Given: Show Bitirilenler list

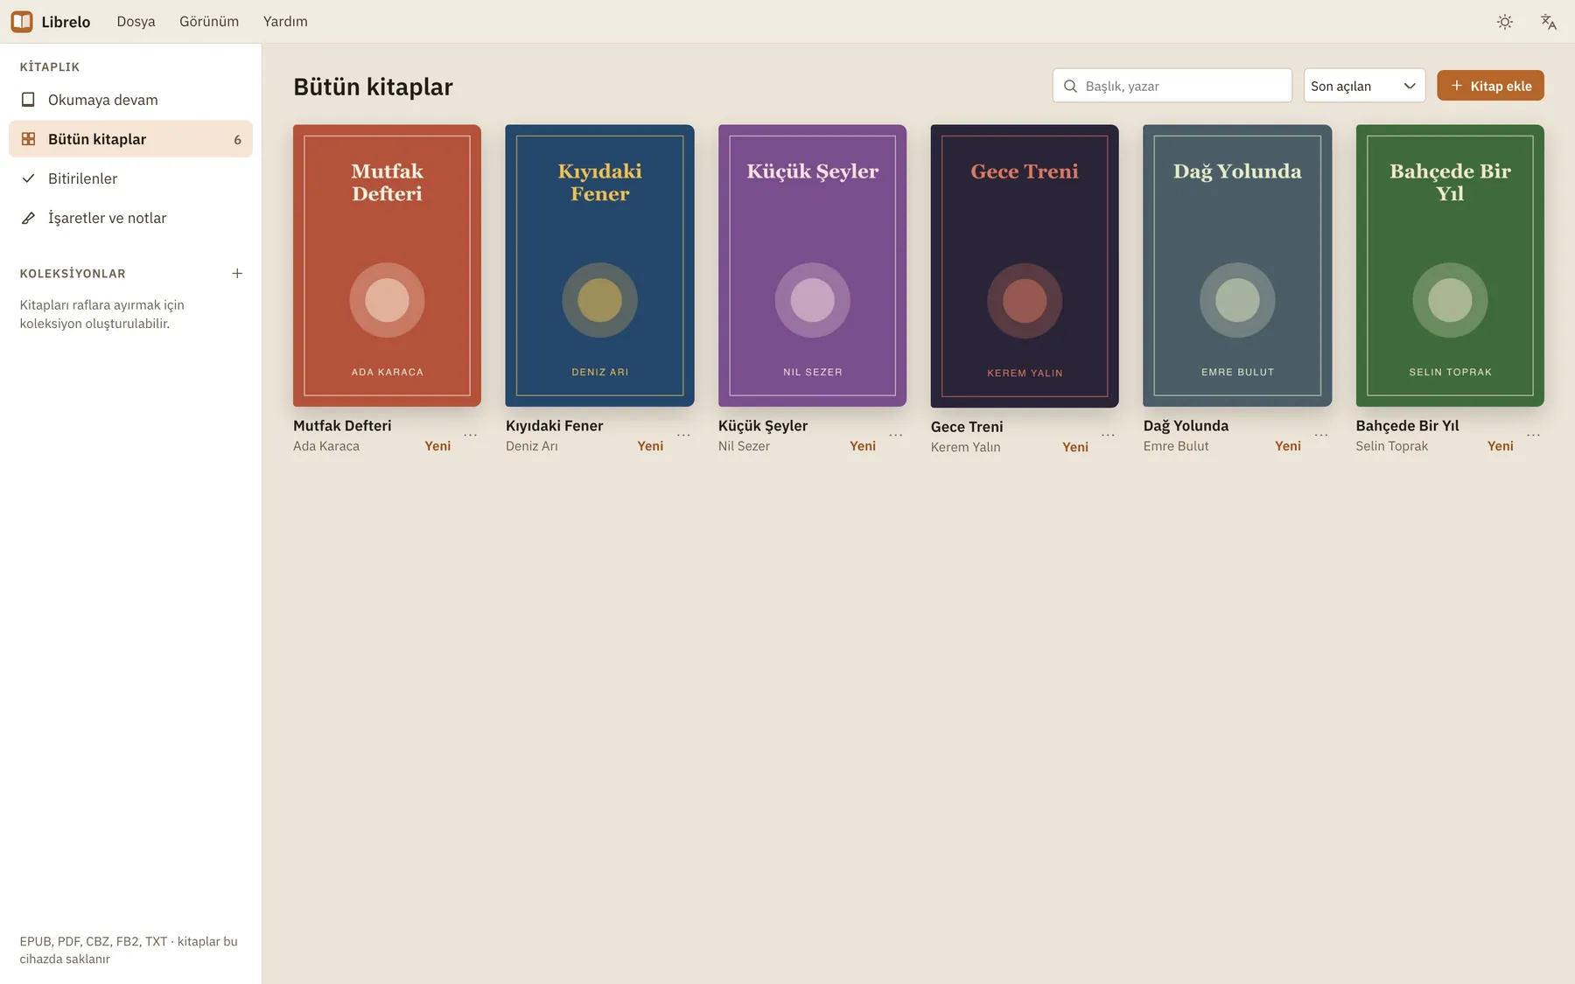Looking at the screenshot, I should pyautogui.click(x=130, y=178).
